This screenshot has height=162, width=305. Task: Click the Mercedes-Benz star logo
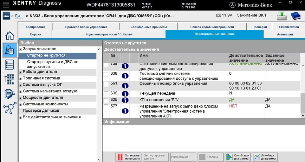pyautogui.click(x=232, y=5)
